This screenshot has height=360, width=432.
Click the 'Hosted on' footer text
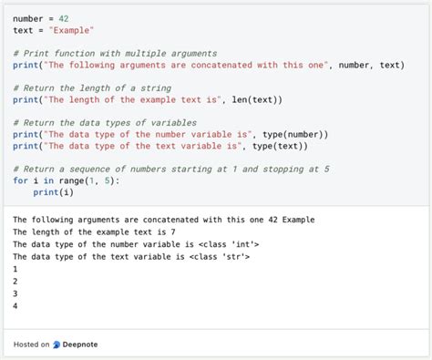(31, 345)
